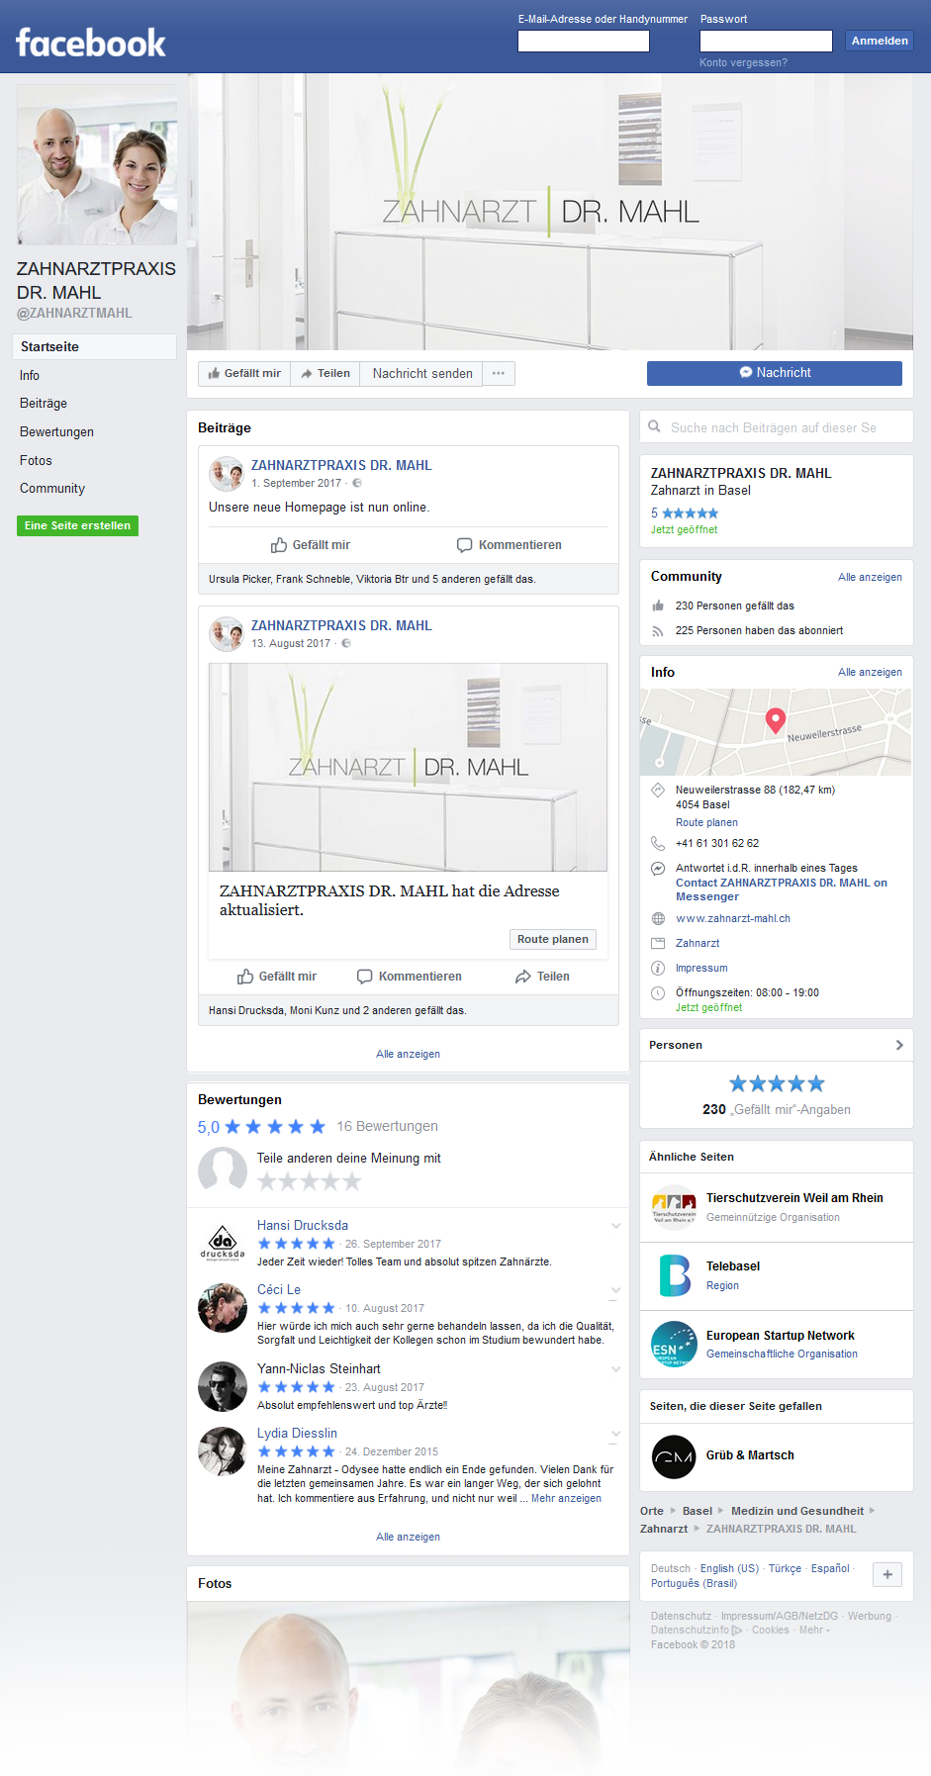931x1776 pixels.
Task: Click the Anmelden login button
Action: (x=880, y=41)
